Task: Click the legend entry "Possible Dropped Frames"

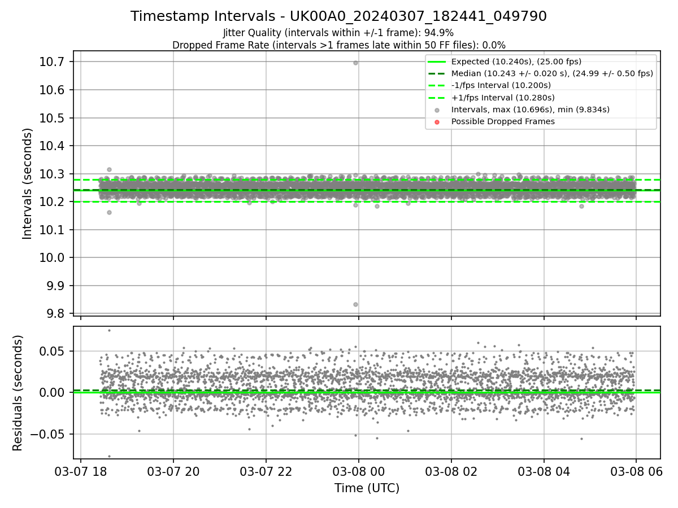Action: point(503,121)
